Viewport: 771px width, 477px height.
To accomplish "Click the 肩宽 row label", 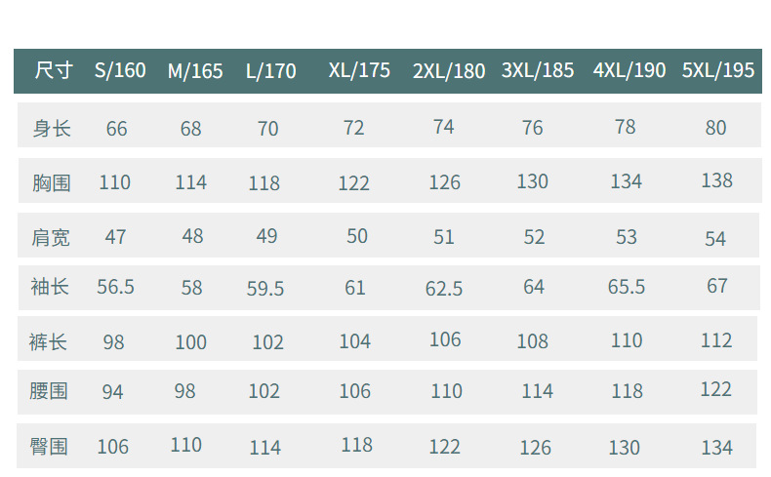I will click(x=52, y=237).
